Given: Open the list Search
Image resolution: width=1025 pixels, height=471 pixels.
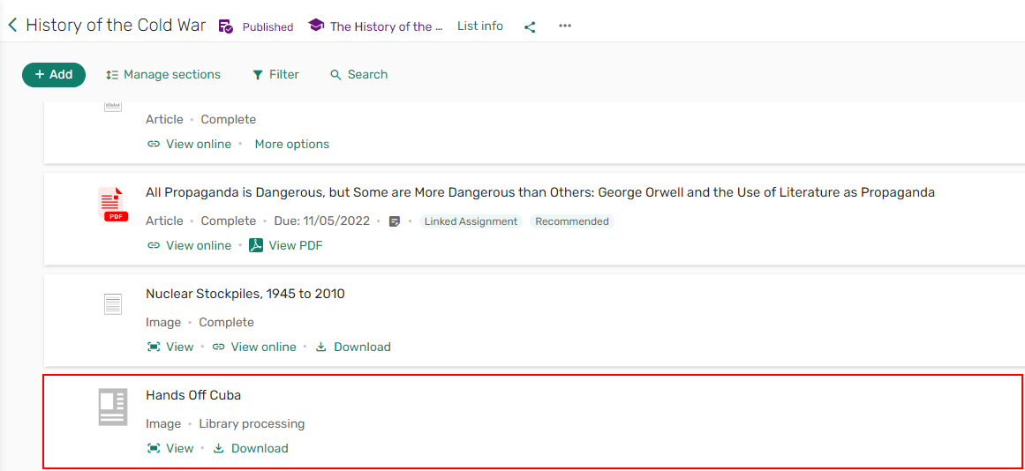Looking at the screenshot, I should (358, 74).
